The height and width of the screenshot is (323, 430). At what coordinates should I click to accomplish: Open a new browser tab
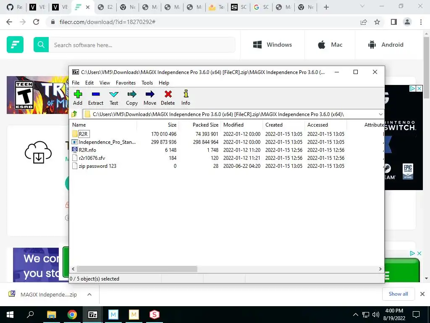coord(326,7)
